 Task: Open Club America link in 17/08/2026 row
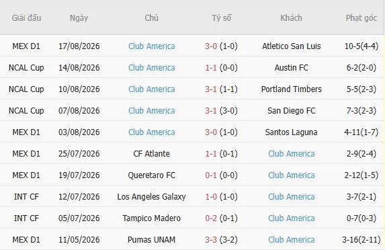151,46
